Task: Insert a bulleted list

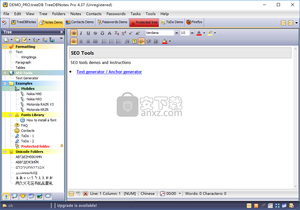Action: tap(104, 41)
